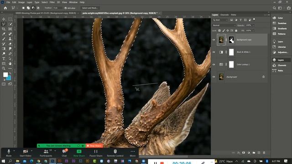
Task: Open the Filter menu
Action: [x=52, y=2]
